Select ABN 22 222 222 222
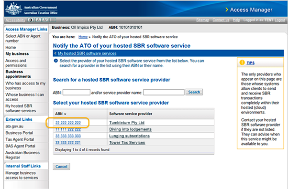This screenshot has width=288, height=189. (x=68, y=123)
